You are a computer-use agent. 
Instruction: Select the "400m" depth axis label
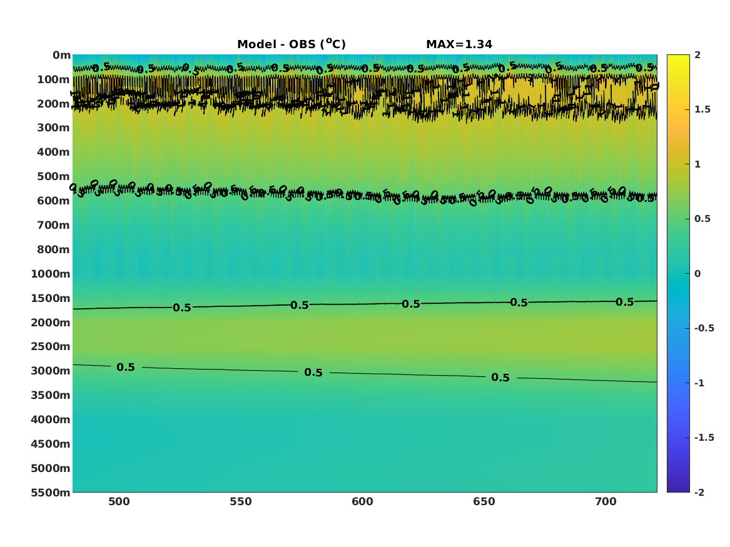[54, 152]
